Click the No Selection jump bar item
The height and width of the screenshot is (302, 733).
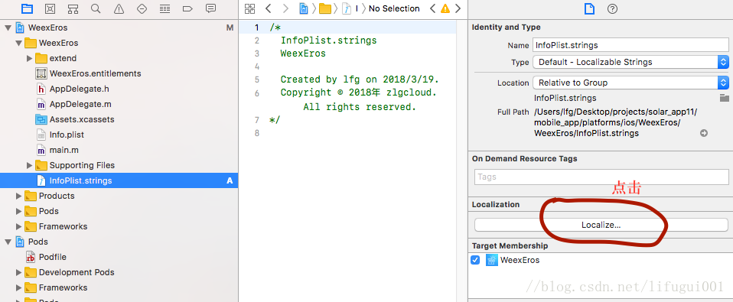394,8
